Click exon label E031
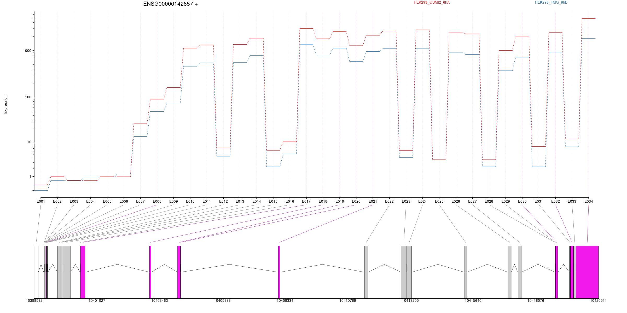This screenshot has height=313, width=627. click(x=539, y=201)
